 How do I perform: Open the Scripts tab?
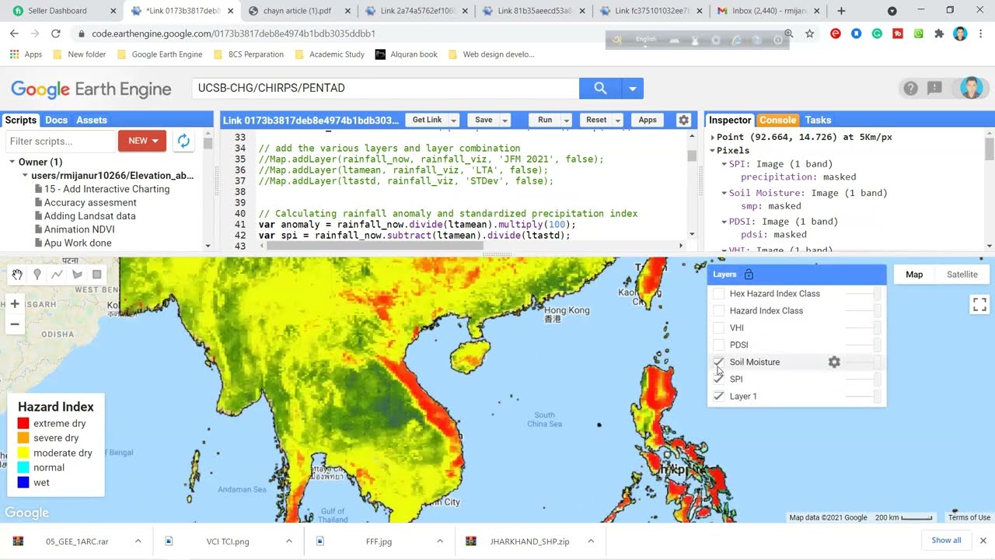tap(20, 120)
